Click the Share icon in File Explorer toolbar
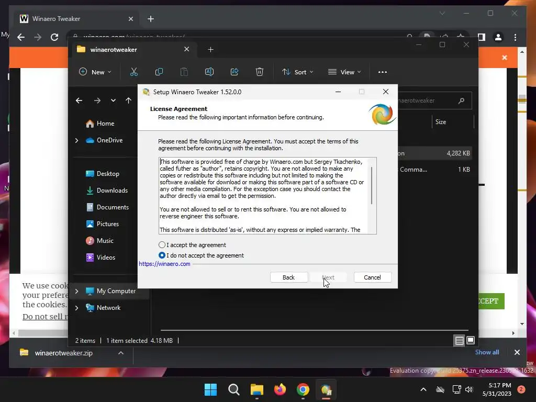Viewport: 536px width, 402px height. click(234, 72)
